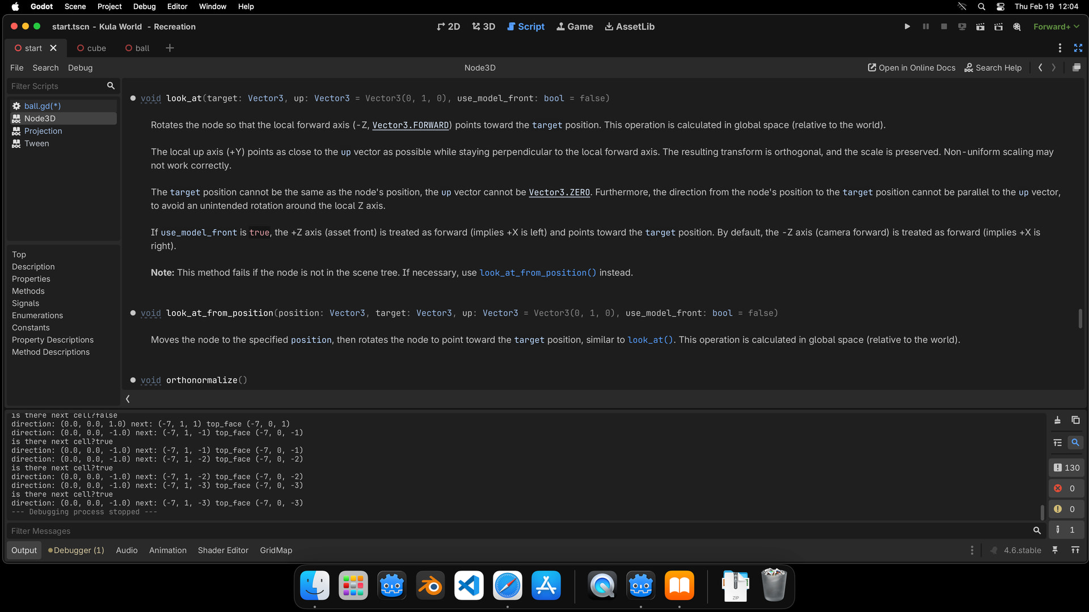Run the current scene clapperboard icon

pos(980,27)
